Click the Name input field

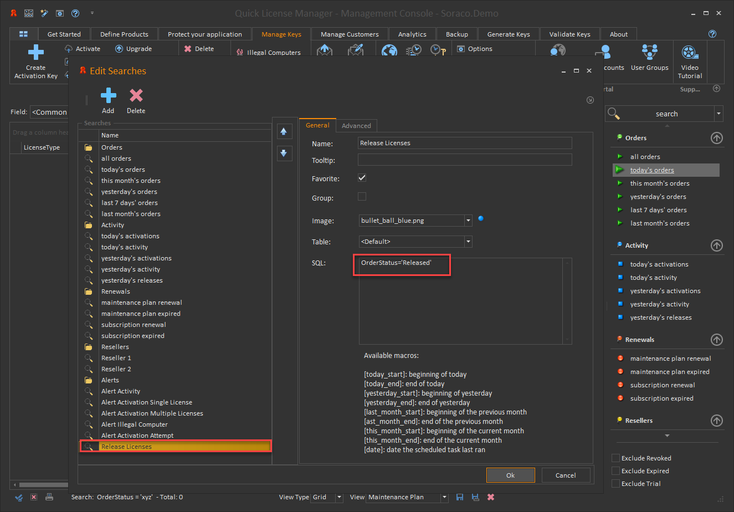(x=465, y=143)
